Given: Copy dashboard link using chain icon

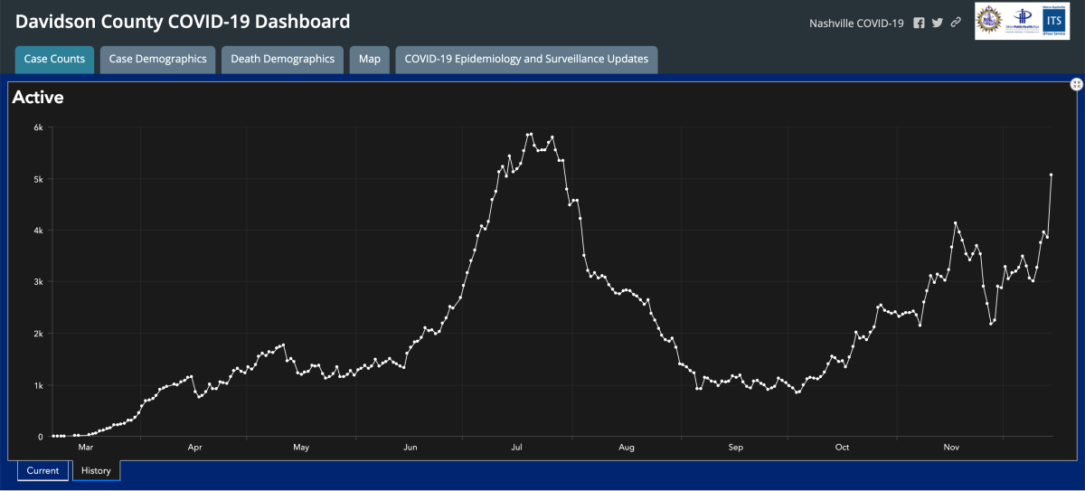Looking at the screenshot, I should 956,23.
